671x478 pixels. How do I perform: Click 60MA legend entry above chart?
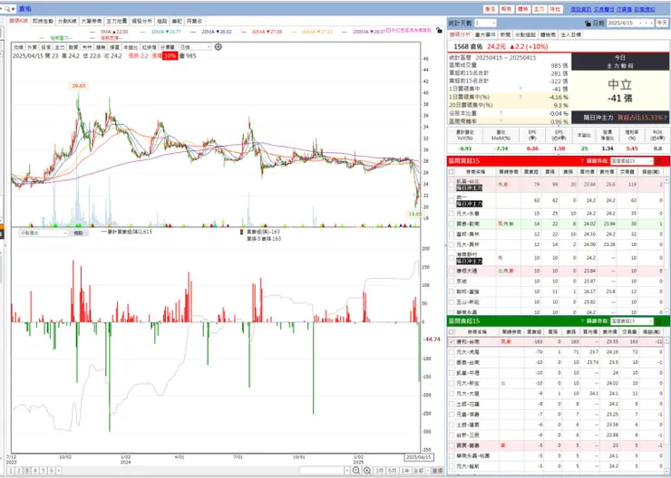pos(262,32)
